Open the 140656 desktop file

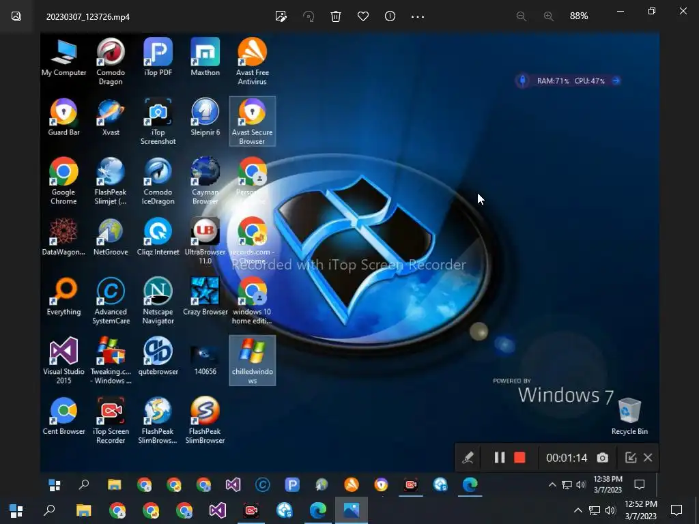[205, 360]
